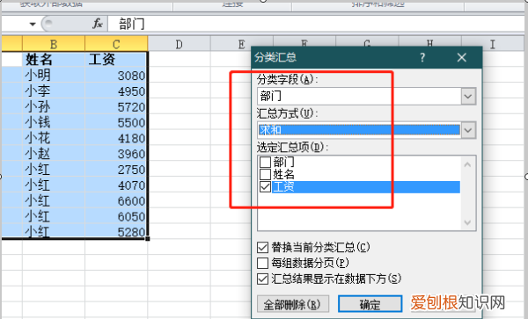Select column D header
The width and height of the screenshot is (528, 319).
(180, 44)
